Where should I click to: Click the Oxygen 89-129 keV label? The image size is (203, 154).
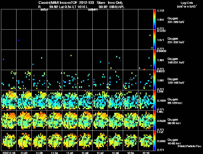coord(175,101)
